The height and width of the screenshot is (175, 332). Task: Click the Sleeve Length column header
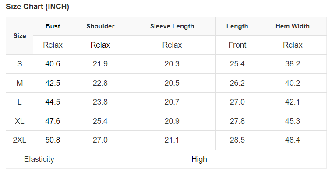172,26
